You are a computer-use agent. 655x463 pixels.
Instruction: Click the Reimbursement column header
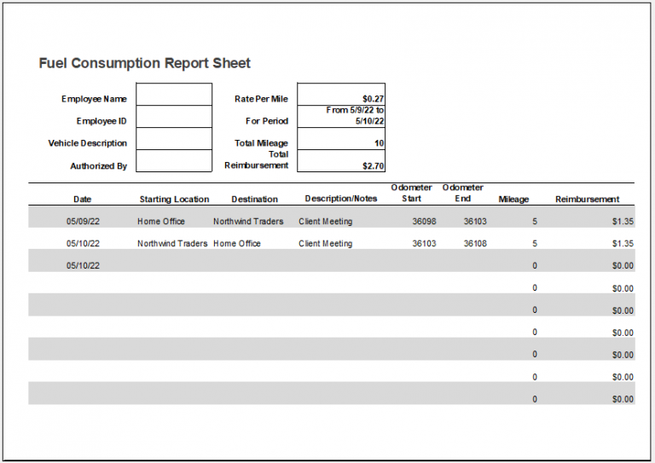pyautogui.click(x=587, y=200)
